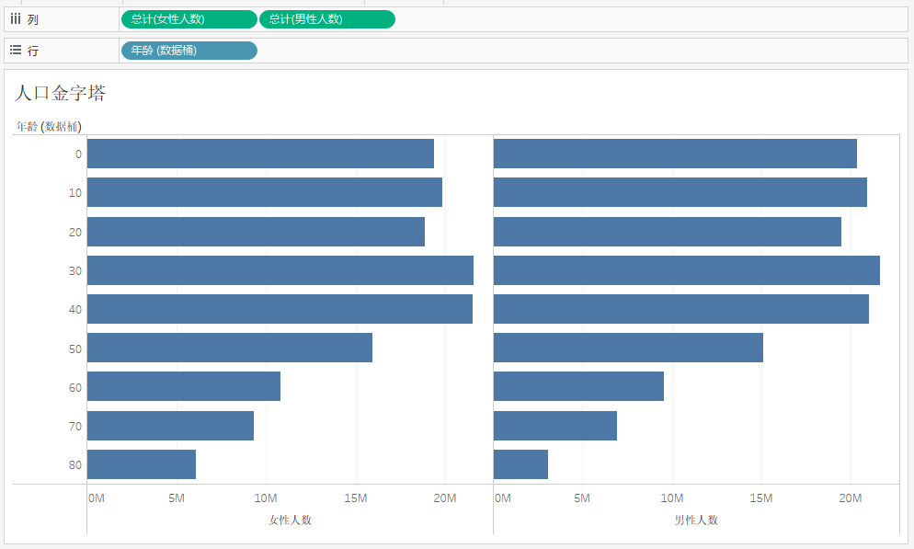914x549 pixels.
Task: Click the 男性人数 axis title
Action: 696,520
